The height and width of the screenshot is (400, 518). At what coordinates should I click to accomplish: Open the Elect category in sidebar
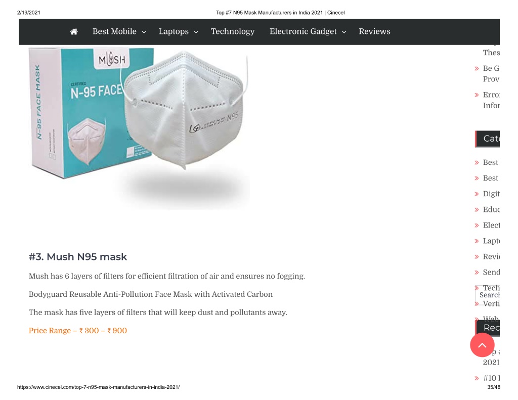point(491,225)
